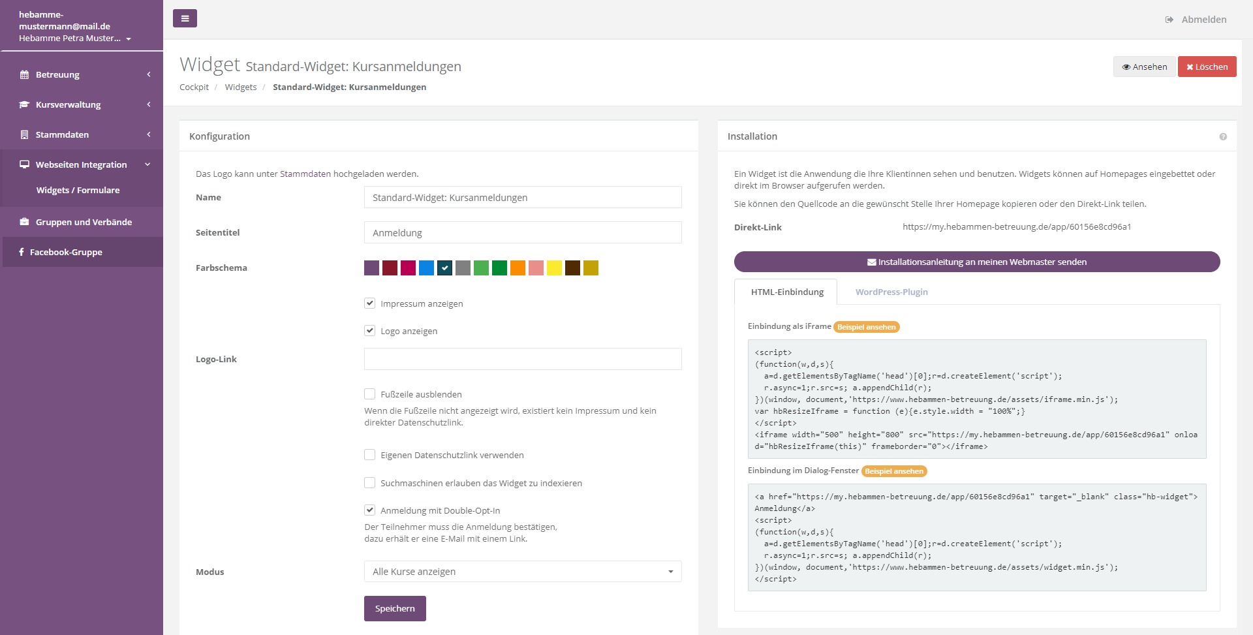Click into the Logo-Link input field

522,359
